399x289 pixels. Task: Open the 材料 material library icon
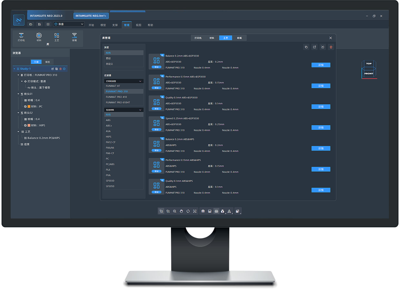39,37
